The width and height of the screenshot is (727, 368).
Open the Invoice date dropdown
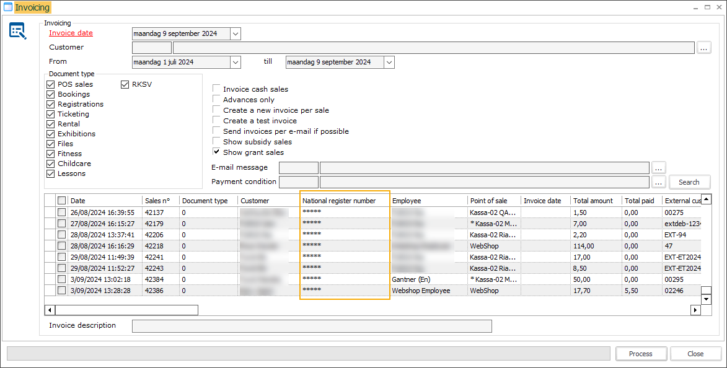[x=235, y=34]
